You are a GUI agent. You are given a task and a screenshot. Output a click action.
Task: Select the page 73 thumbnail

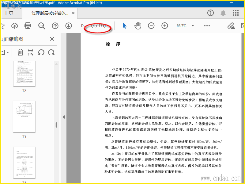[24, 117]
